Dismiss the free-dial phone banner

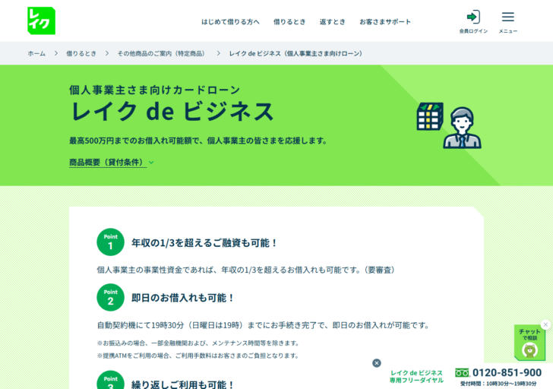coord(377,363)
